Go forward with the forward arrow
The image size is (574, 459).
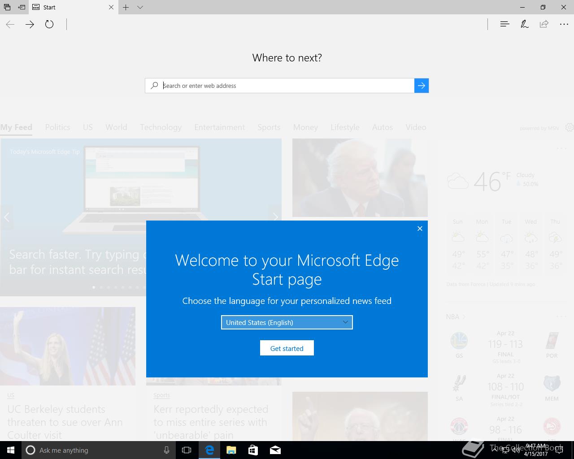coord(30,24)
